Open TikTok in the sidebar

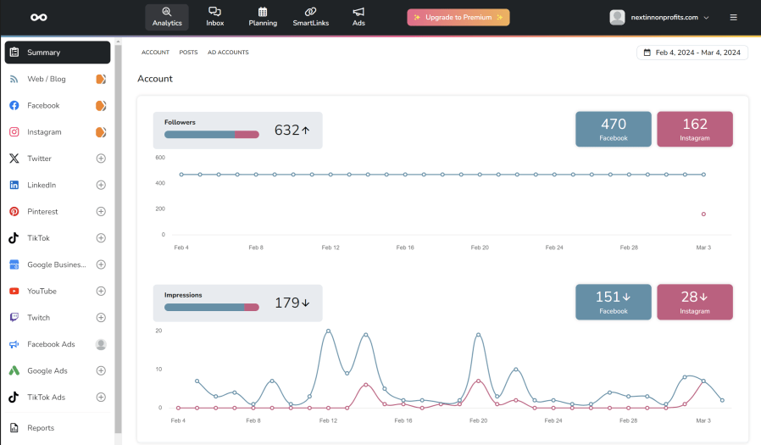point(40,238)
